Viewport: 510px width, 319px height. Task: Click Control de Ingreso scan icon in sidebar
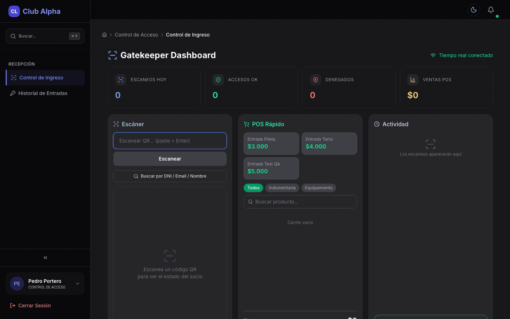pyautogui.click(x=13, y=78)
